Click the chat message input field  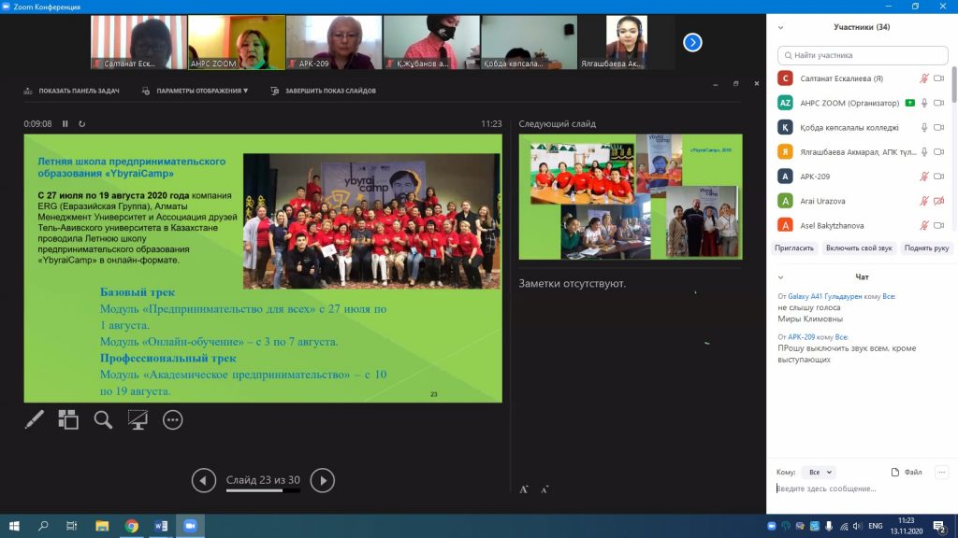[x=862, y=488]
